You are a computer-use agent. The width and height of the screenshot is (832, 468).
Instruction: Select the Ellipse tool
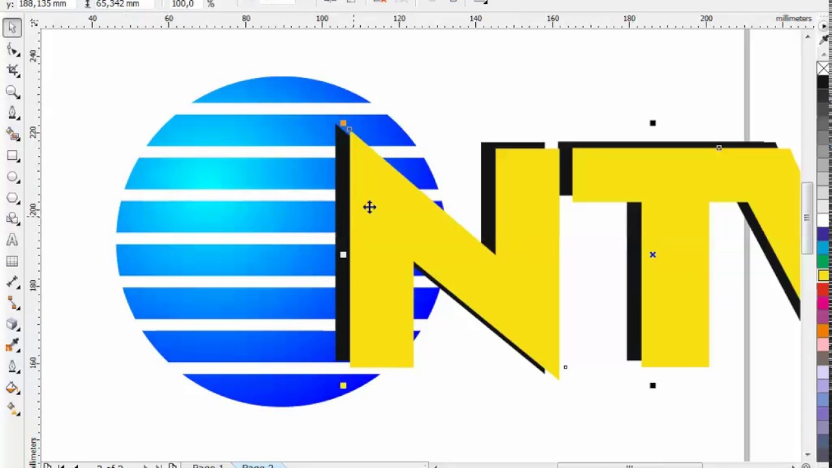click(12, 177)
